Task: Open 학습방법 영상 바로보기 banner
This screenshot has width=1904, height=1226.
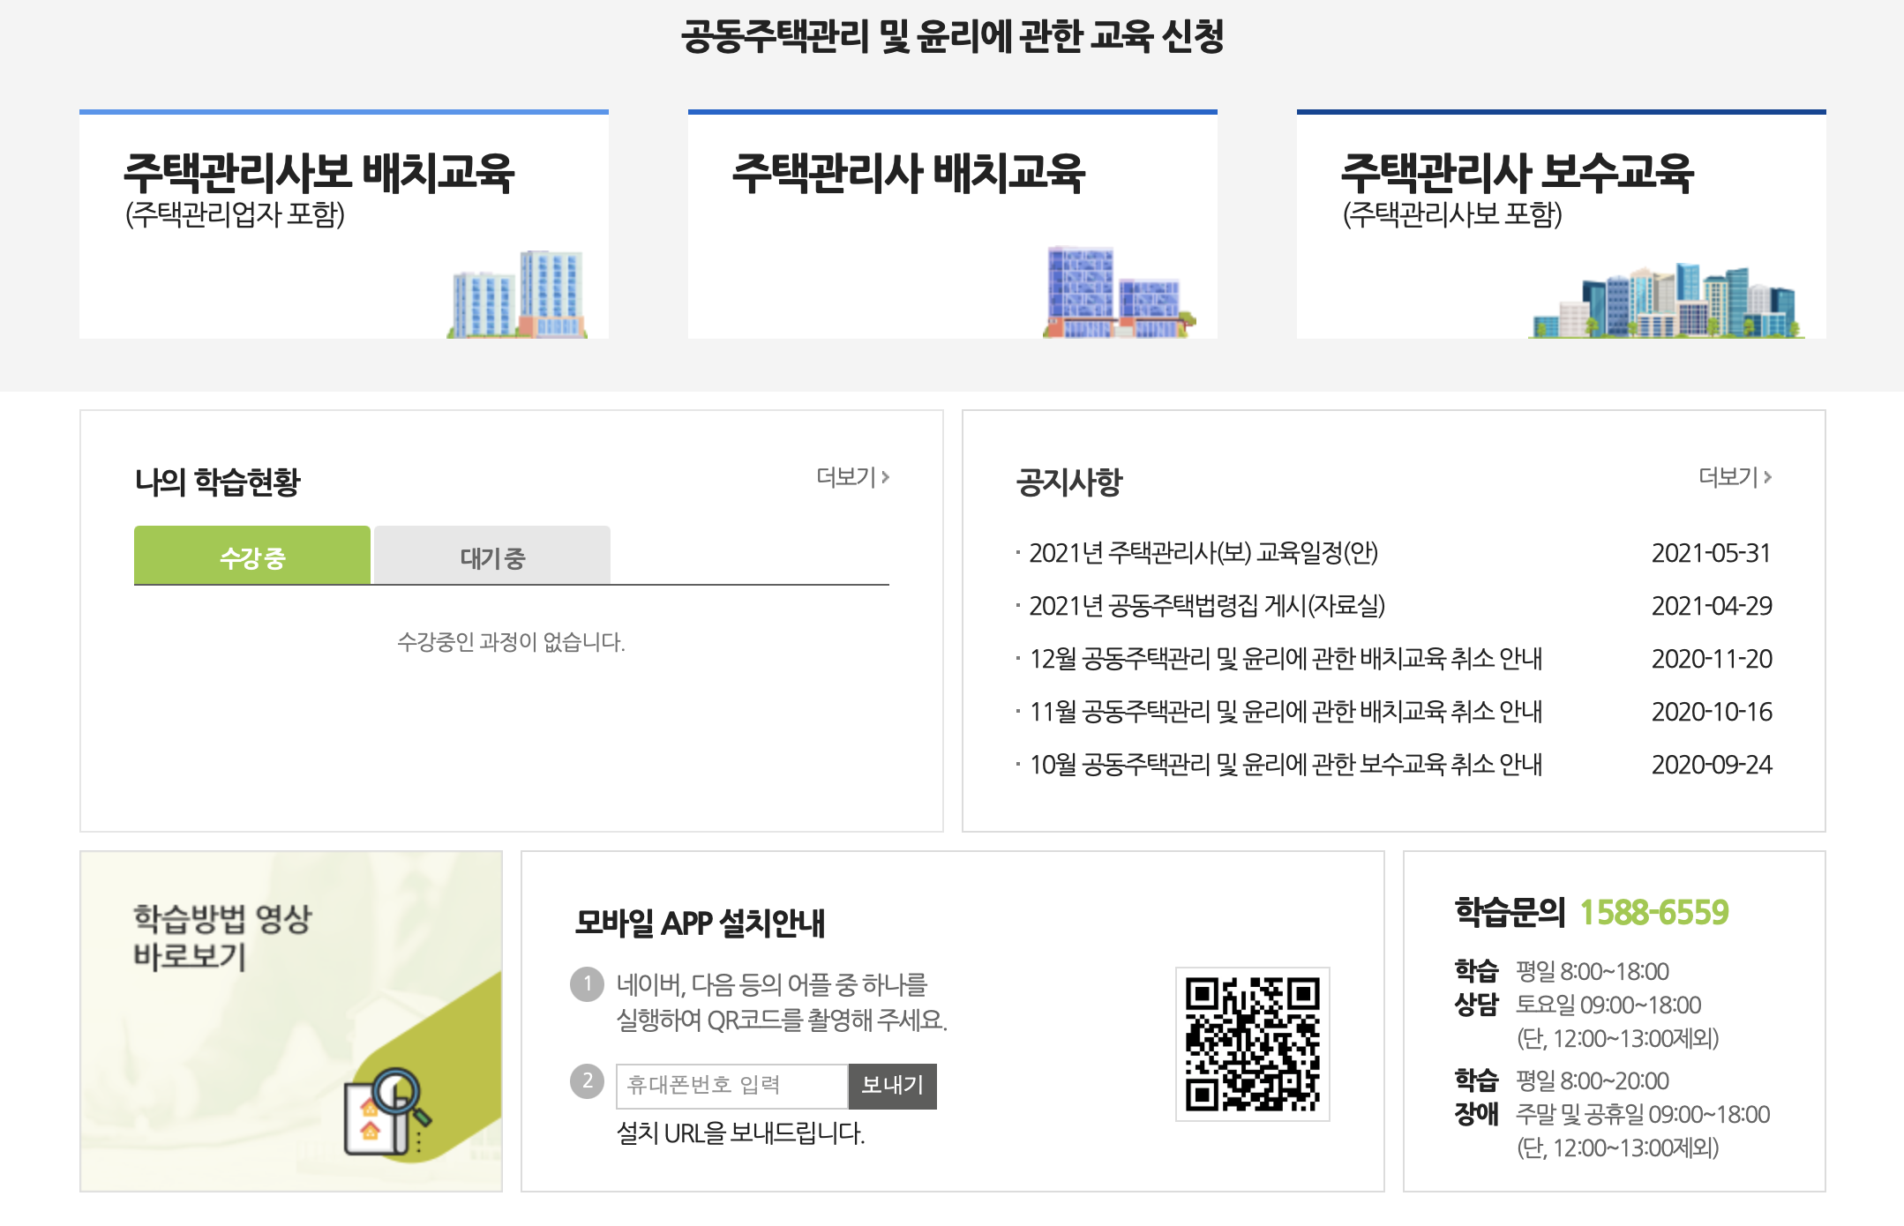Action: pos(222,938)
